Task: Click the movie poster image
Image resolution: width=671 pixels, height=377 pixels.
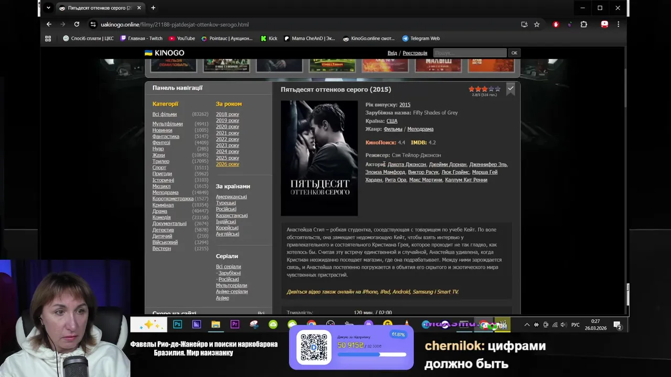Action: 319,158
